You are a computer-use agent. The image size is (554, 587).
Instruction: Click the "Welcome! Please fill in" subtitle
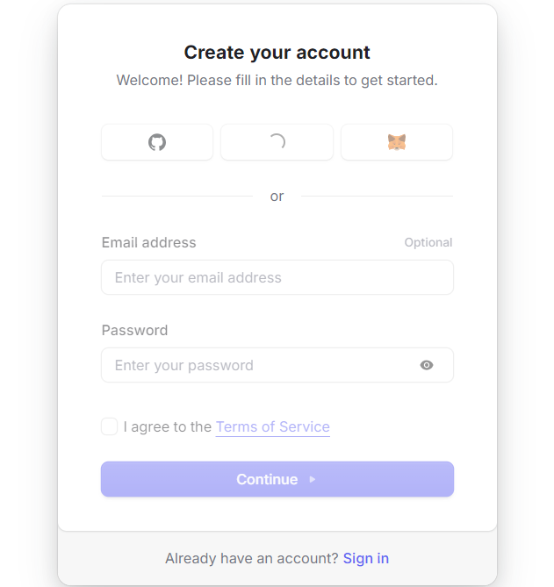click(277, 81)
